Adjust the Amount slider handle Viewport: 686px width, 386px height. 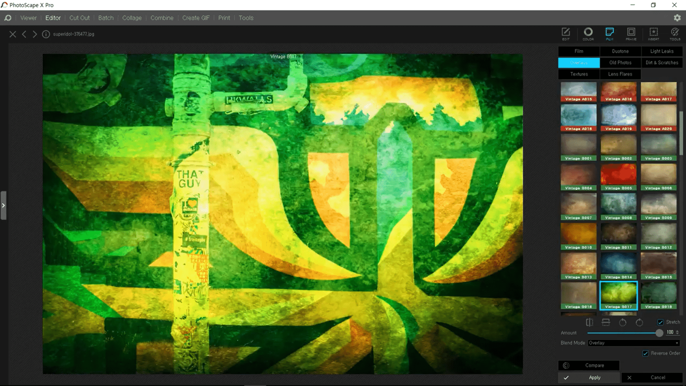pyautogui.click(x=659, y=333)
